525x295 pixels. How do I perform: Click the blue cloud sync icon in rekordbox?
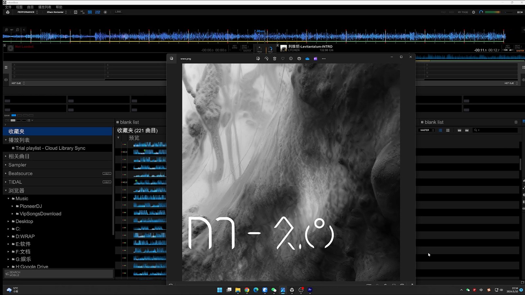pos(481,12)
